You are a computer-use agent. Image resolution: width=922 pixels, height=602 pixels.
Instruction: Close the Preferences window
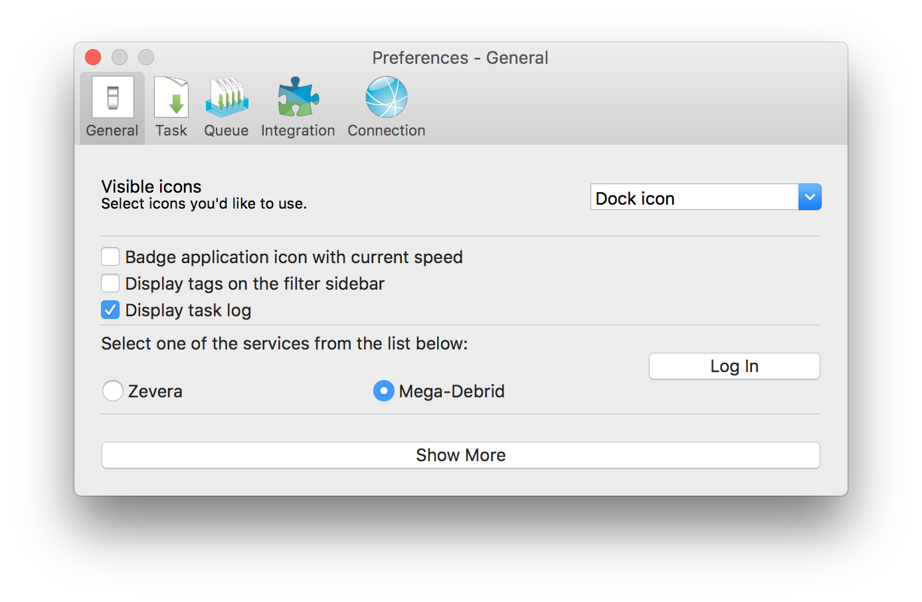pyautogui.click(x=92, y=57)
